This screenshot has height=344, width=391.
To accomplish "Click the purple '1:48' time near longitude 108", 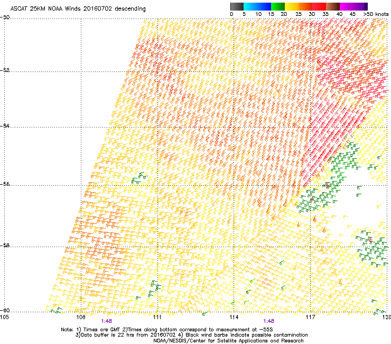I will (x=107, y=321).
